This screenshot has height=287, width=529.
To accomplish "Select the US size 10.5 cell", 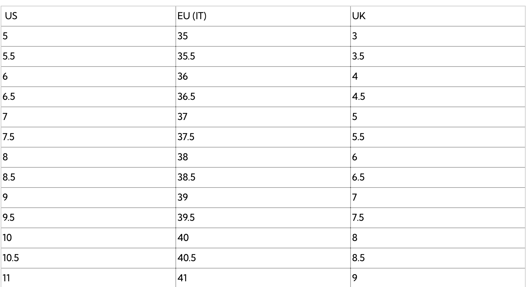I will click(x=11, y=258).
